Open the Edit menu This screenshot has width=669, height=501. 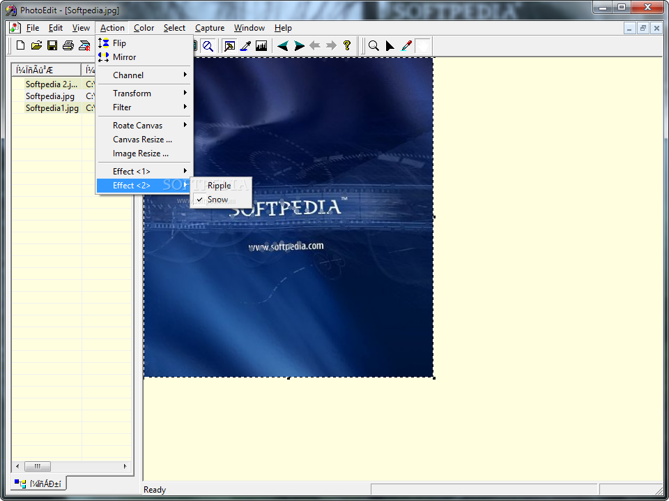(56, 28)
